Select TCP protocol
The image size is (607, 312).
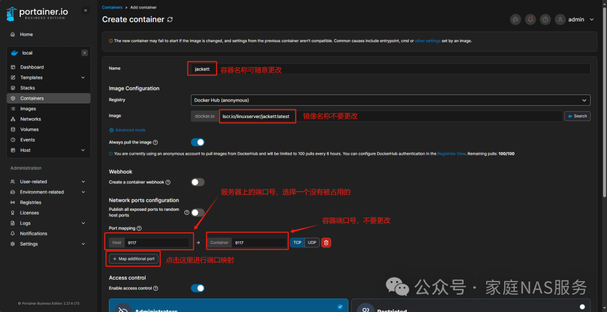[297, 243]
